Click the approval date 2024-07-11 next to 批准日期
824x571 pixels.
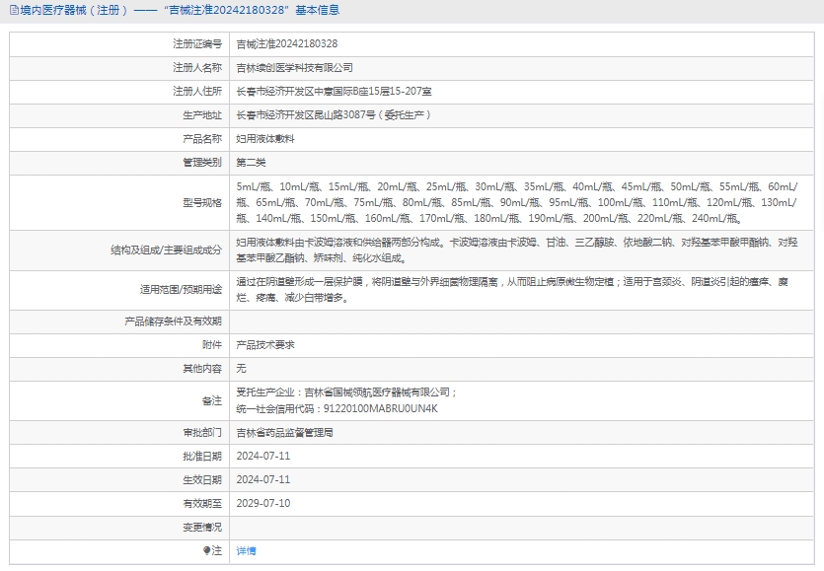pos(263,456)
